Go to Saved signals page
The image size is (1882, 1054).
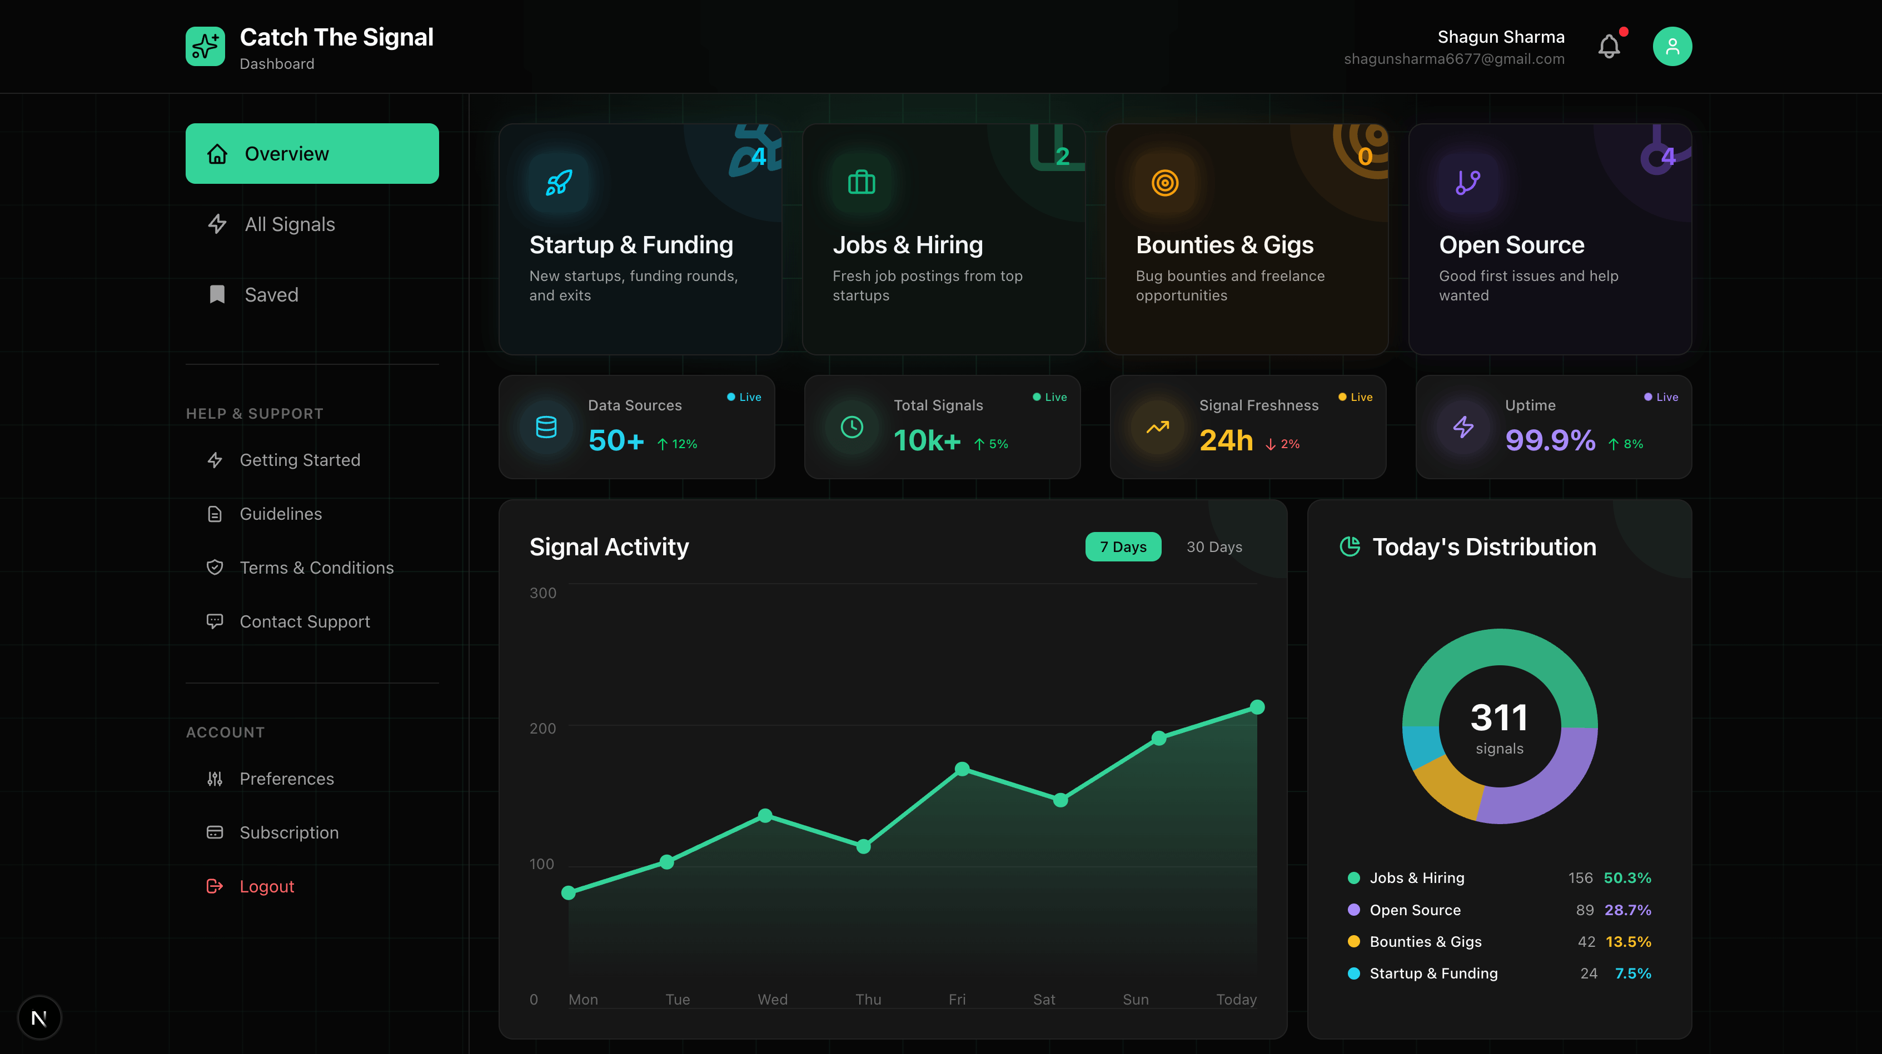[270, 295]
